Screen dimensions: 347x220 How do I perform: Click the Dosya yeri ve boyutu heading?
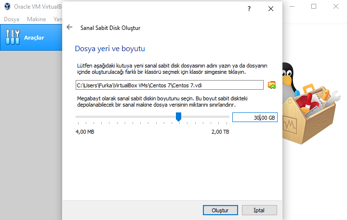pyautogui.click(x=110, y=49)
